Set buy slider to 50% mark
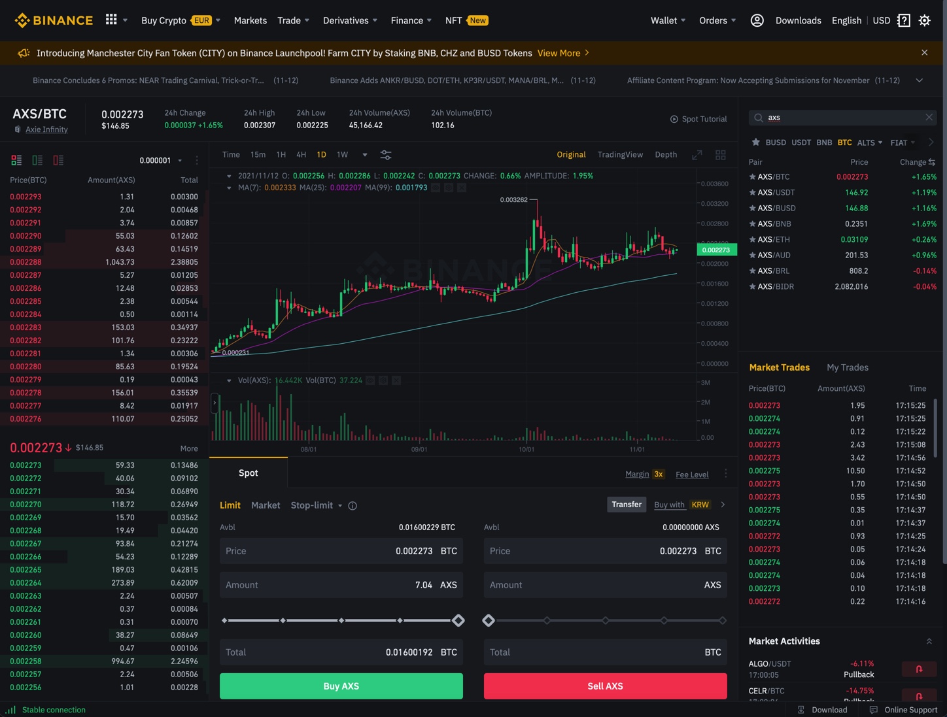 point(341,620)
